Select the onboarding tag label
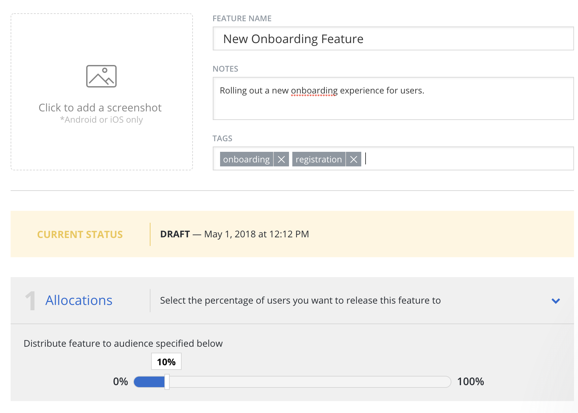Screen dimensions: 578x413 point(247,159)
